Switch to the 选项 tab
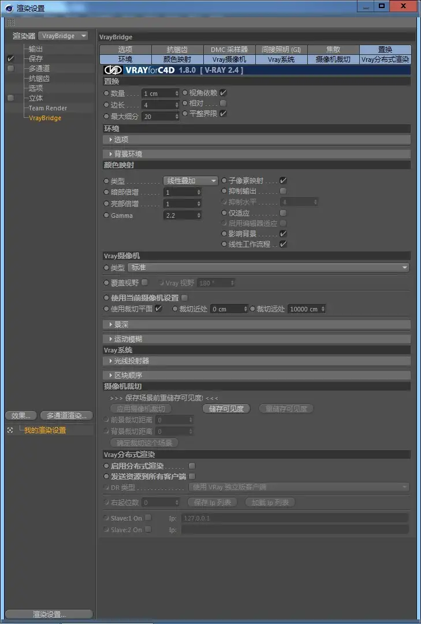The height and width of the screenshot is (624, 421). [125, 49]
